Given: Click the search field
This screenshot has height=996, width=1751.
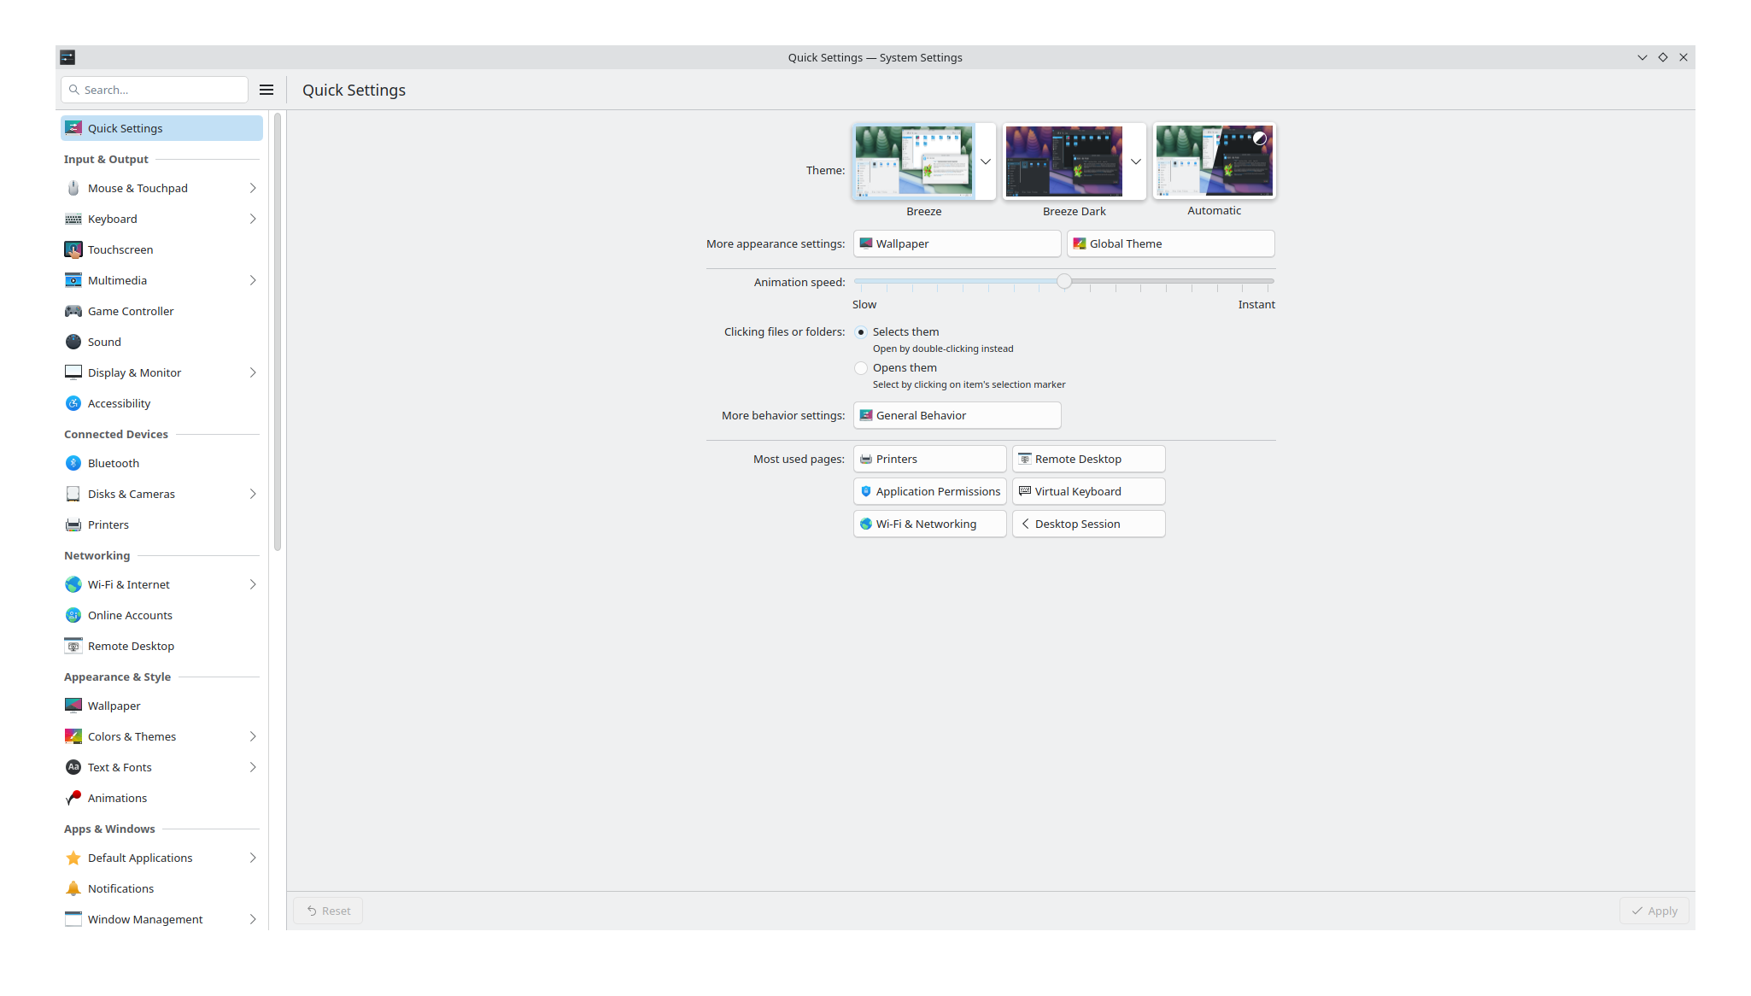Looking at the screenshot, I should (x=154, y=89).
